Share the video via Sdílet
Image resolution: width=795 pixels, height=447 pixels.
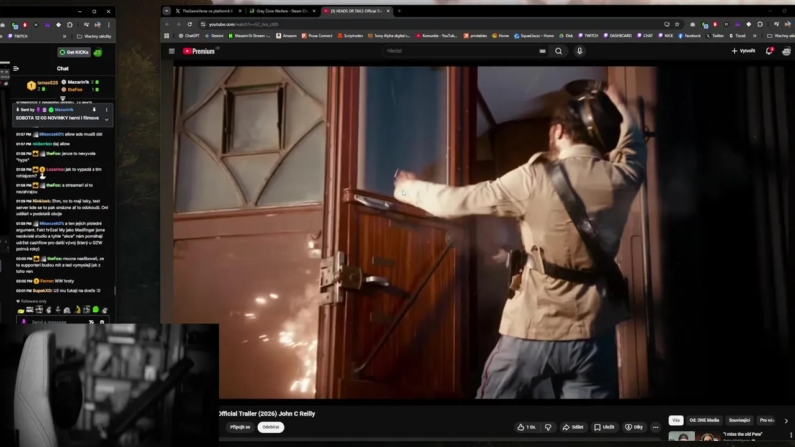(573, 427)
